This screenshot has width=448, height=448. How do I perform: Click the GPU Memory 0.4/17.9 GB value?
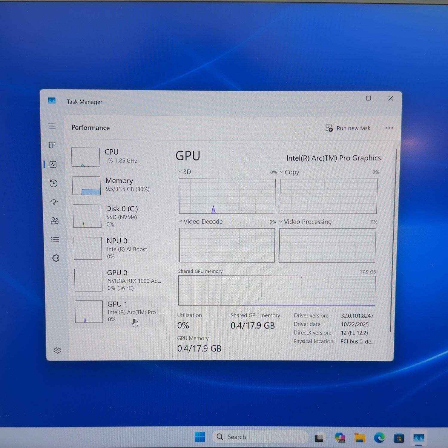coord(199,348)
